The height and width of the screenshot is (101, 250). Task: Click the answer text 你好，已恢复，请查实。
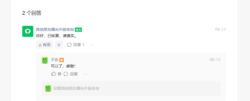point(57,36)
